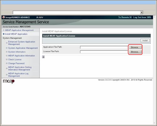
Task: Click System Management heading text
Action: click(12, 38)
